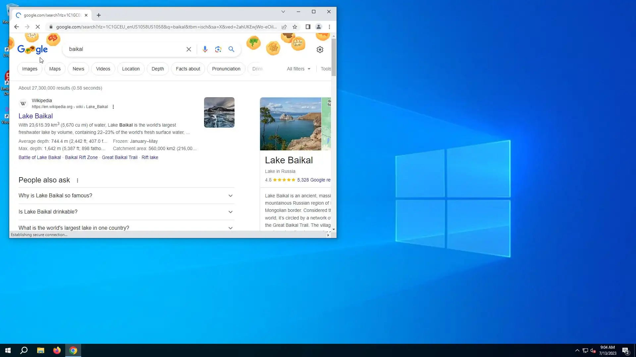Bookmark this page with star icon

pyautogui.click(x=295, y=27)
